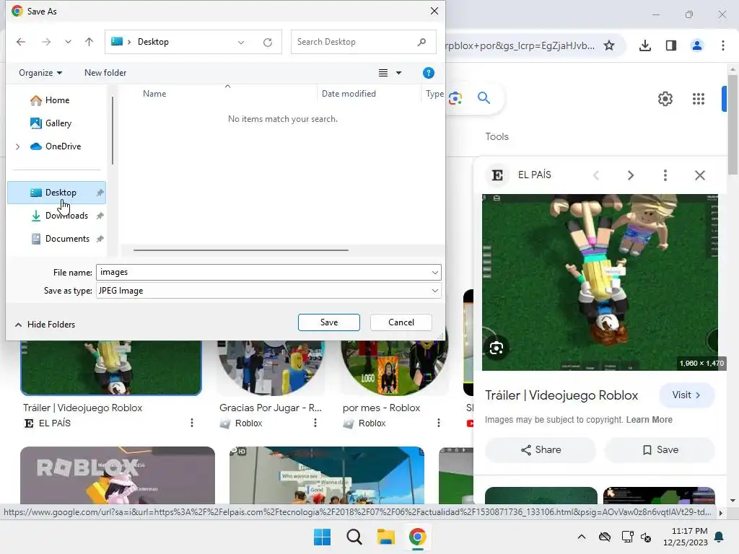The height and width of the screenshot is (554, 739).
Task: Open options for Gracias Por Jugar result
Action: click(x=315, y=423)
